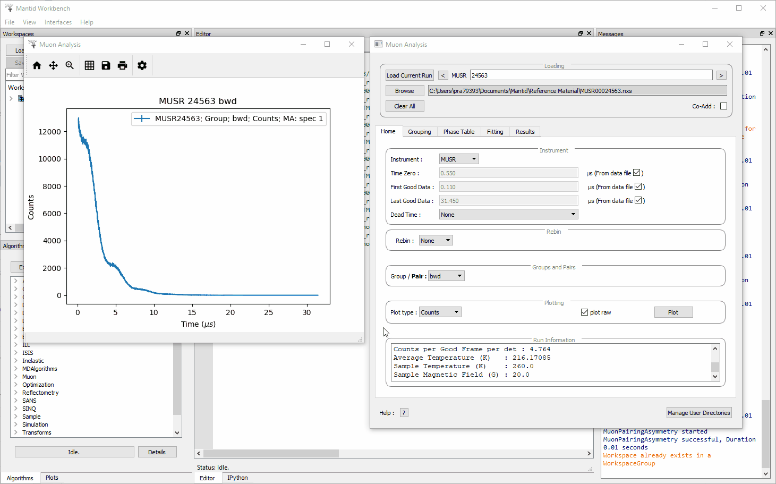
Task: Click the Load Current Run button
Action: (x=410, y=75)
